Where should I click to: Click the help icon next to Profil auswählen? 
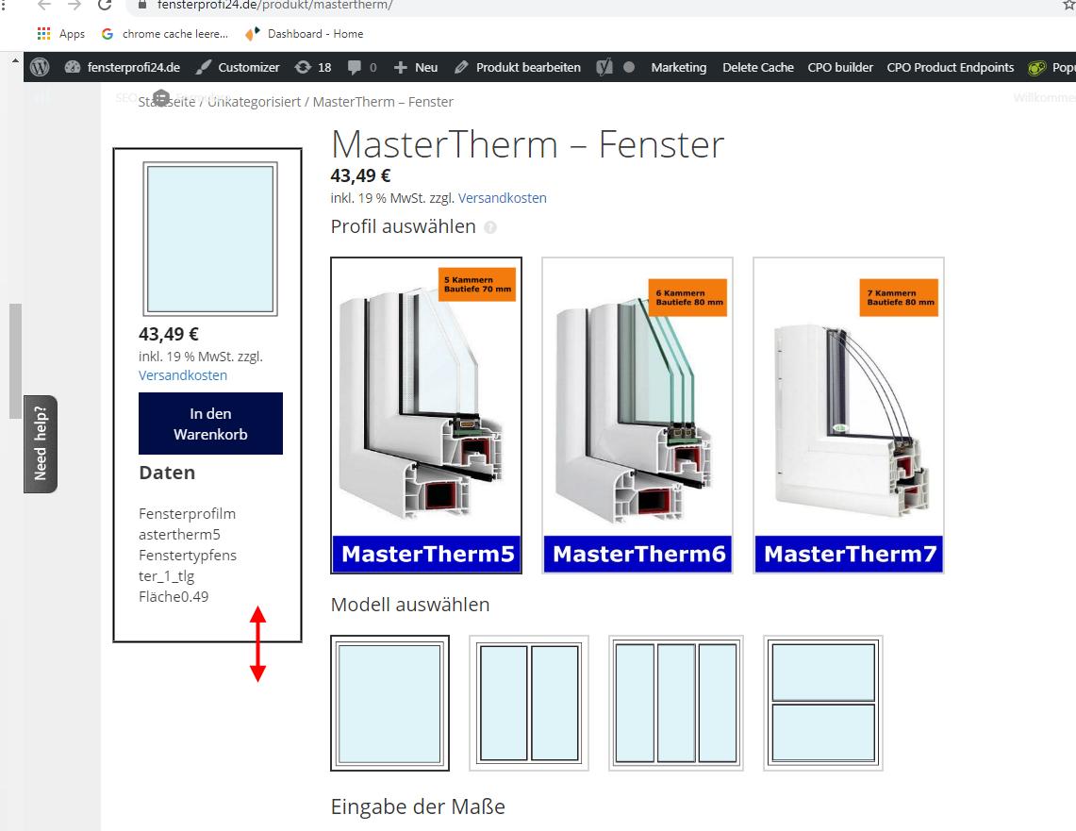(x=490, y=227)
